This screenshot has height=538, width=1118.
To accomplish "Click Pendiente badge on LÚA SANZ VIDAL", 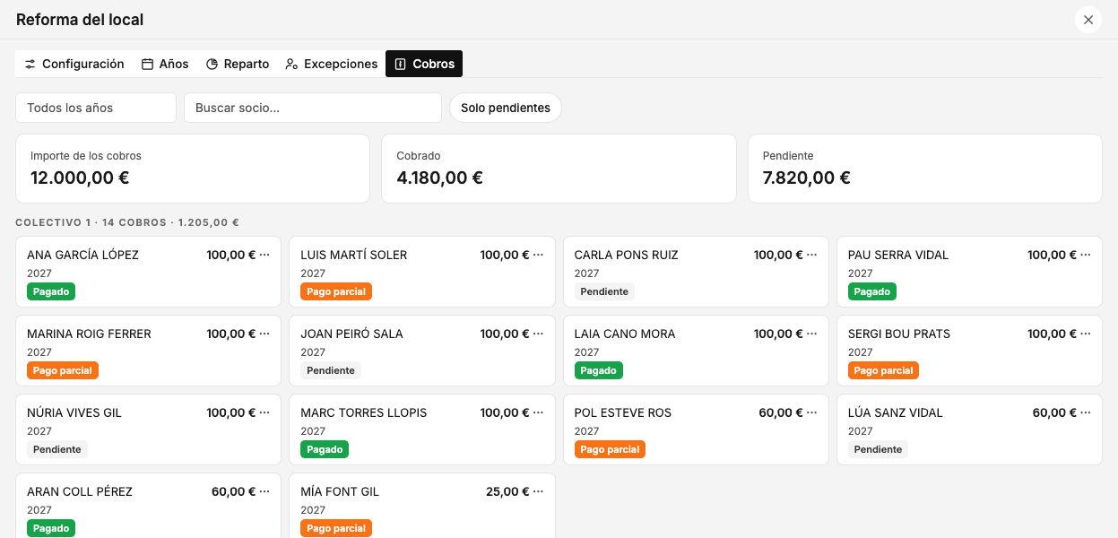I will (878, 449).
